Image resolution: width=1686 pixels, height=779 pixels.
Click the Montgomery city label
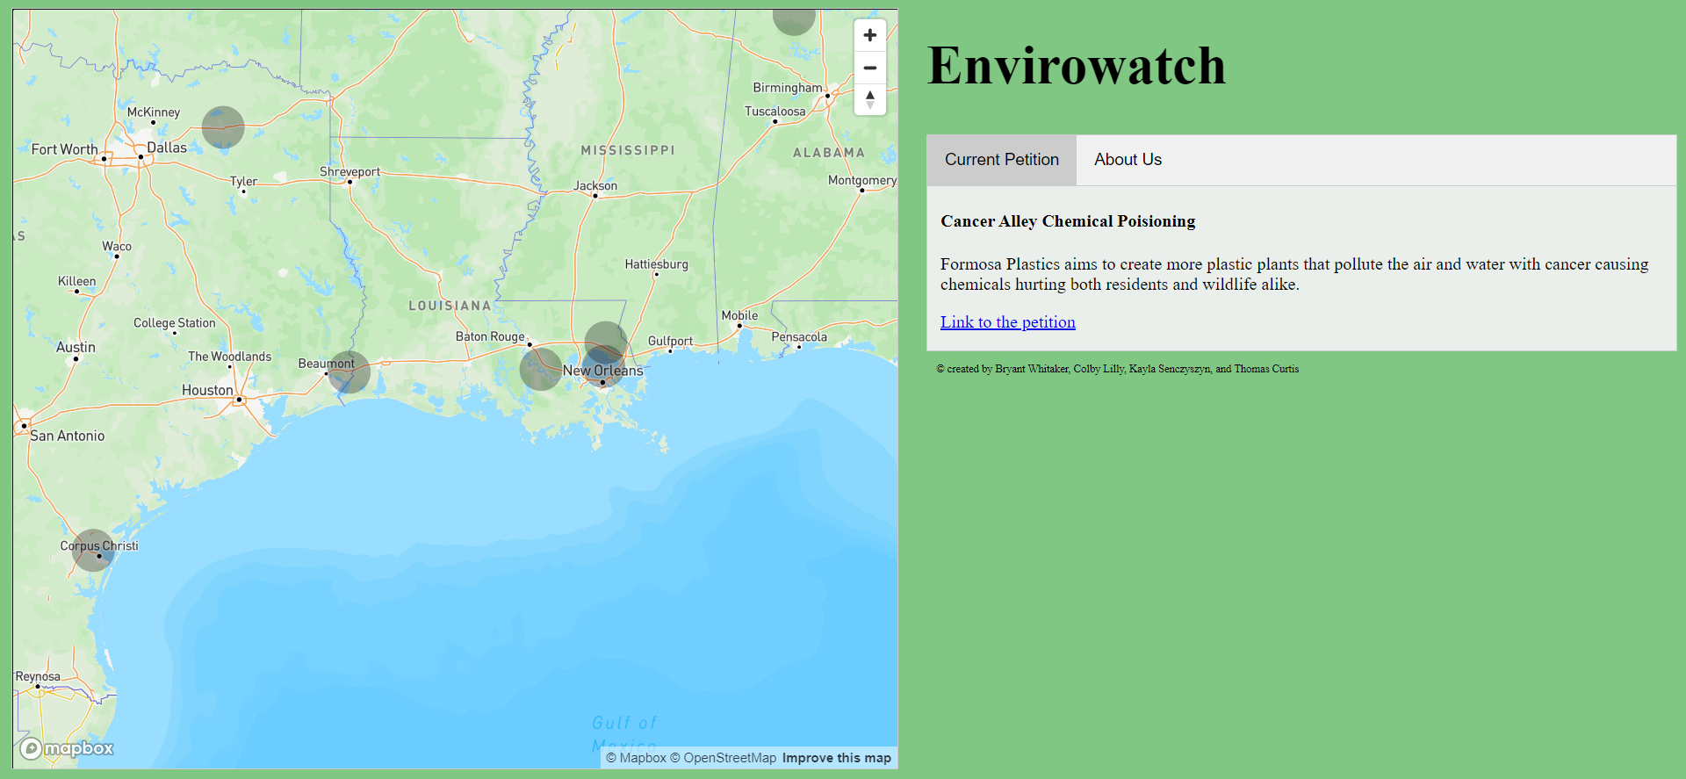pos(862,180)
